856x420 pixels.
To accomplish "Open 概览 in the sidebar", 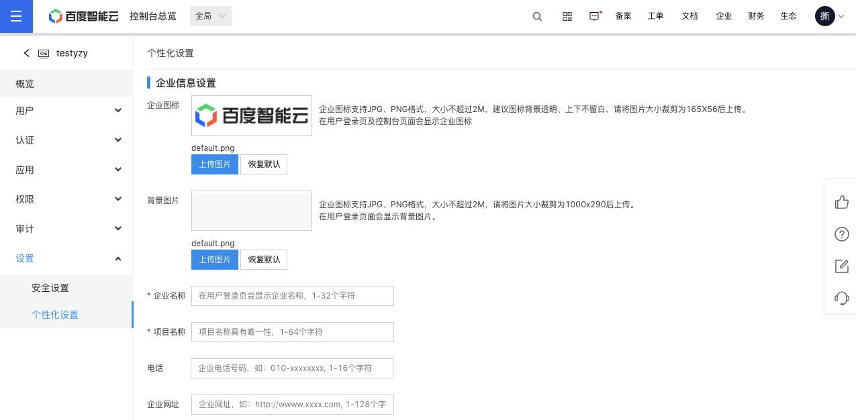I will (66, 84).
